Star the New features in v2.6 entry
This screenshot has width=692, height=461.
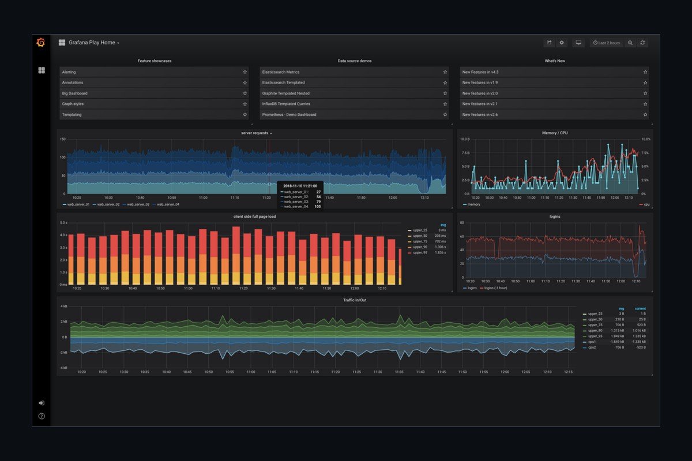[645, 115]
